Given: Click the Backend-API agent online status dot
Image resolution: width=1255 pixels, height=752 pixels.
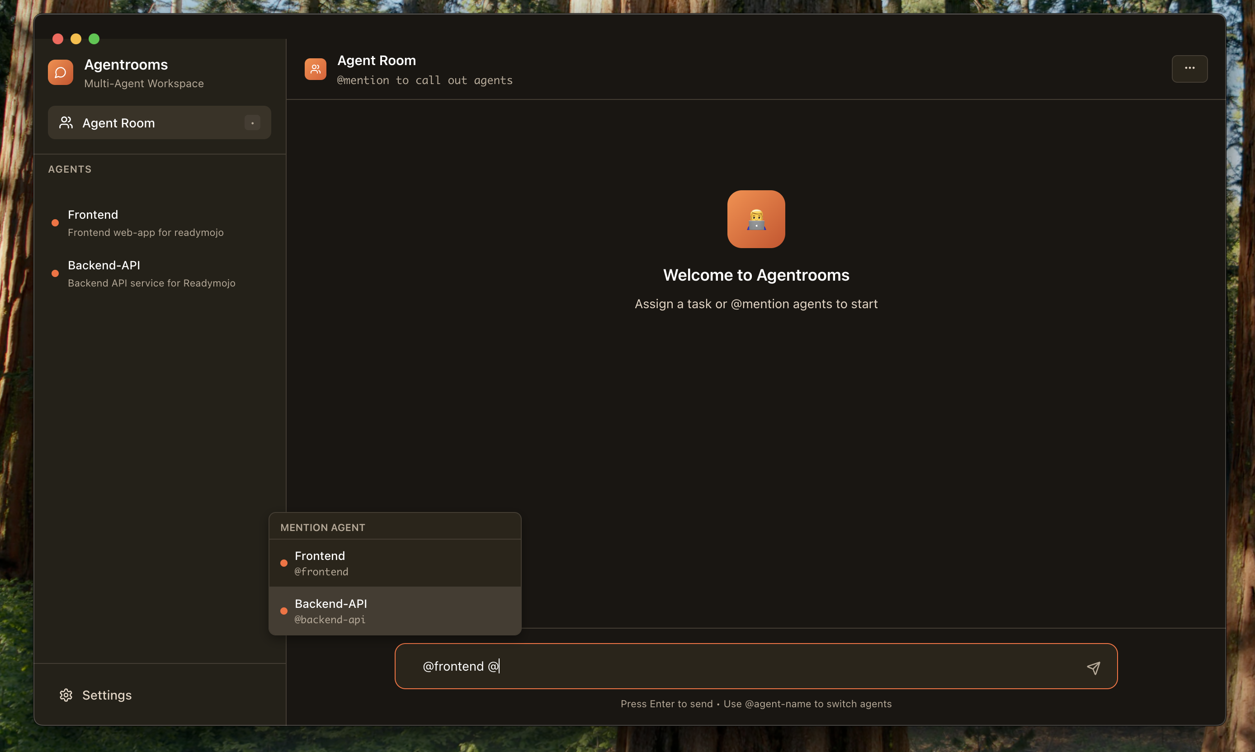Looking at the screenshot, I should 54,273.
